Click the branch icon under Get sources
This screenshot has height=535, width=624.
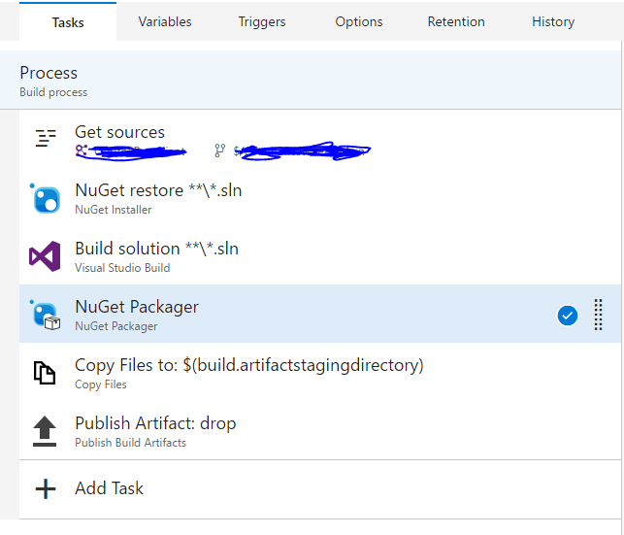(219, 150)
